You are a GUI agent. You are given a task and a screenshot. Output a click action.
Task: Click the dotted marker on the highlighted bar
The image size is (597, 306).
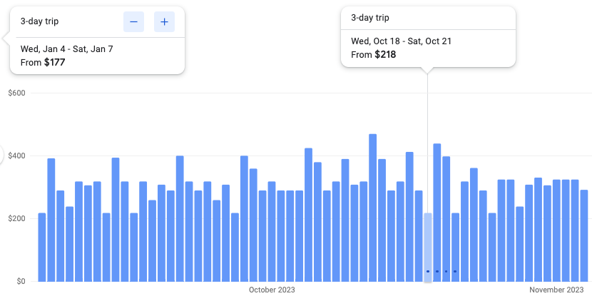(442, 272)
